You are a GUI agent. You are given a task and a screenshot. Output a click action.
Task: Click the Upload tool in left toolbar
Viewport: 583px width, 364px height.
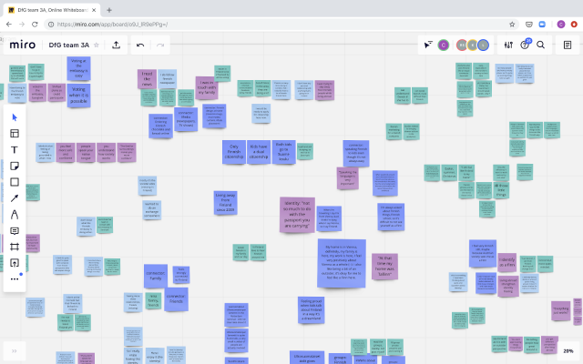click(x=15, y=263)
